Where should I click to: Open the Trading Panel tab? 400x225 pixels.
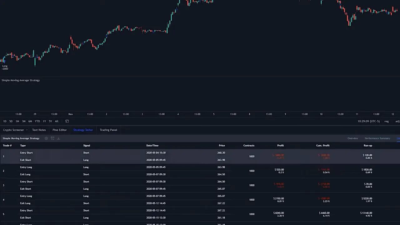click(x=108, y=130)
